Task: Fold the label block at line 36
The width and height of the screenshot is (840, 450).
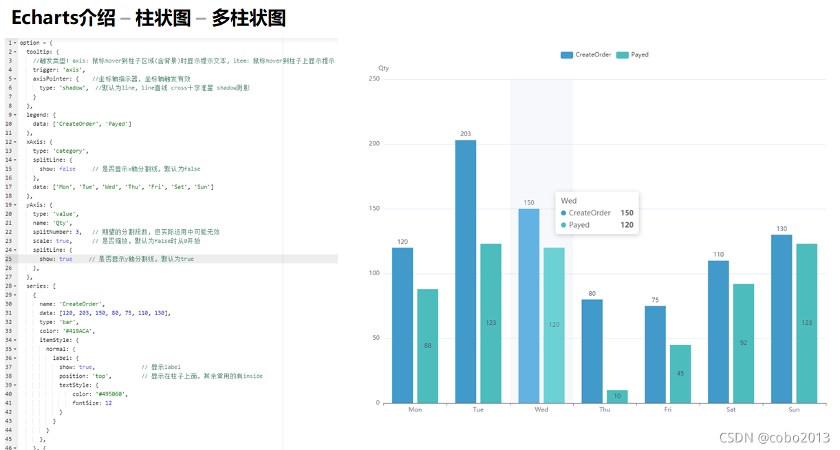Action: (x=15, y=358)
